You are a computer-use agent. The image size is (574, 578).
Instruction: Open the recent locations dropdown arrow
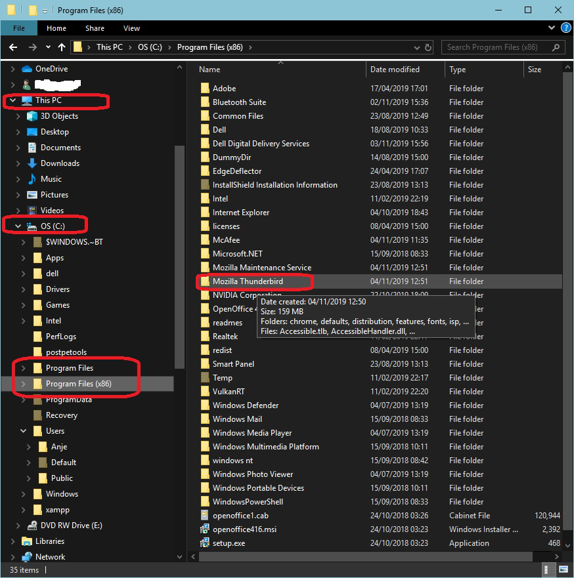point(48,47)
